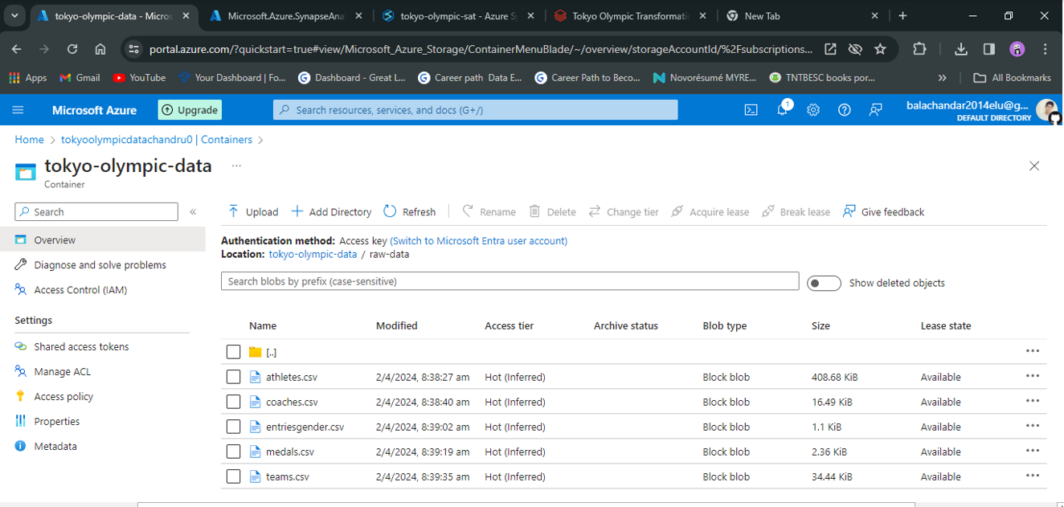1064x507 pixels.
Task: Open the Azure portal hamburger menu
Action: [x=18, y=110]
